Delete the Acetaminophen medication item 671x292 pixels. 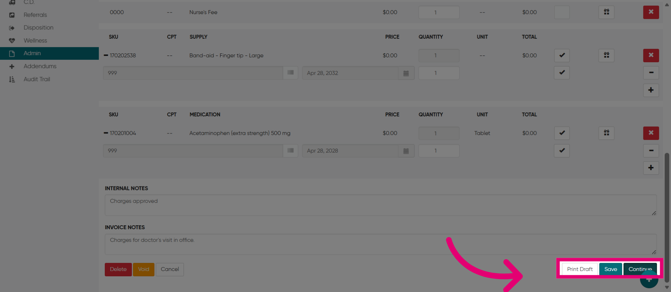pyautogui.click(x=651, y=133)
